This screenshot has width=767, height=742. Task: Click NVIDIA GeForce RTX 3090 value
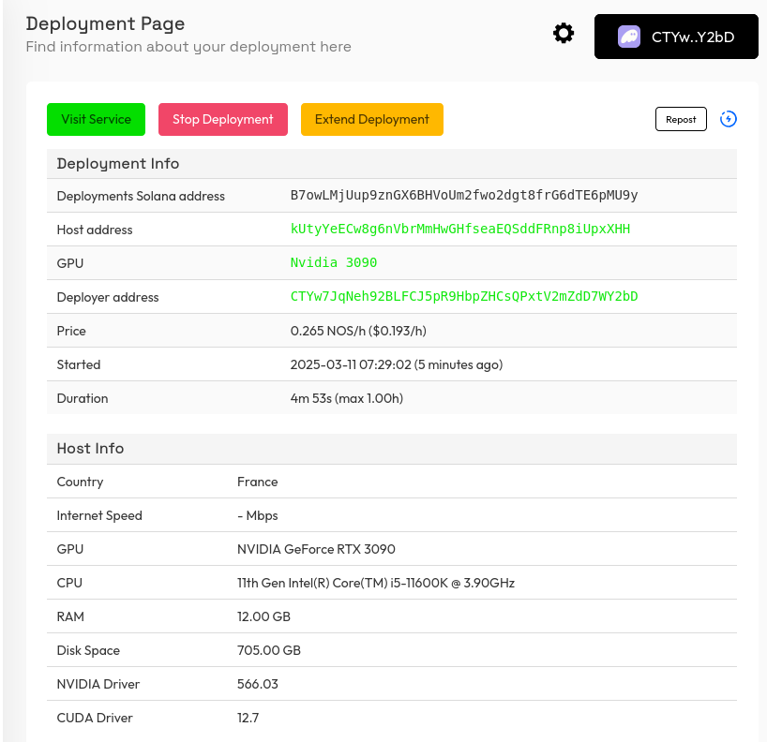click(316, 549)
